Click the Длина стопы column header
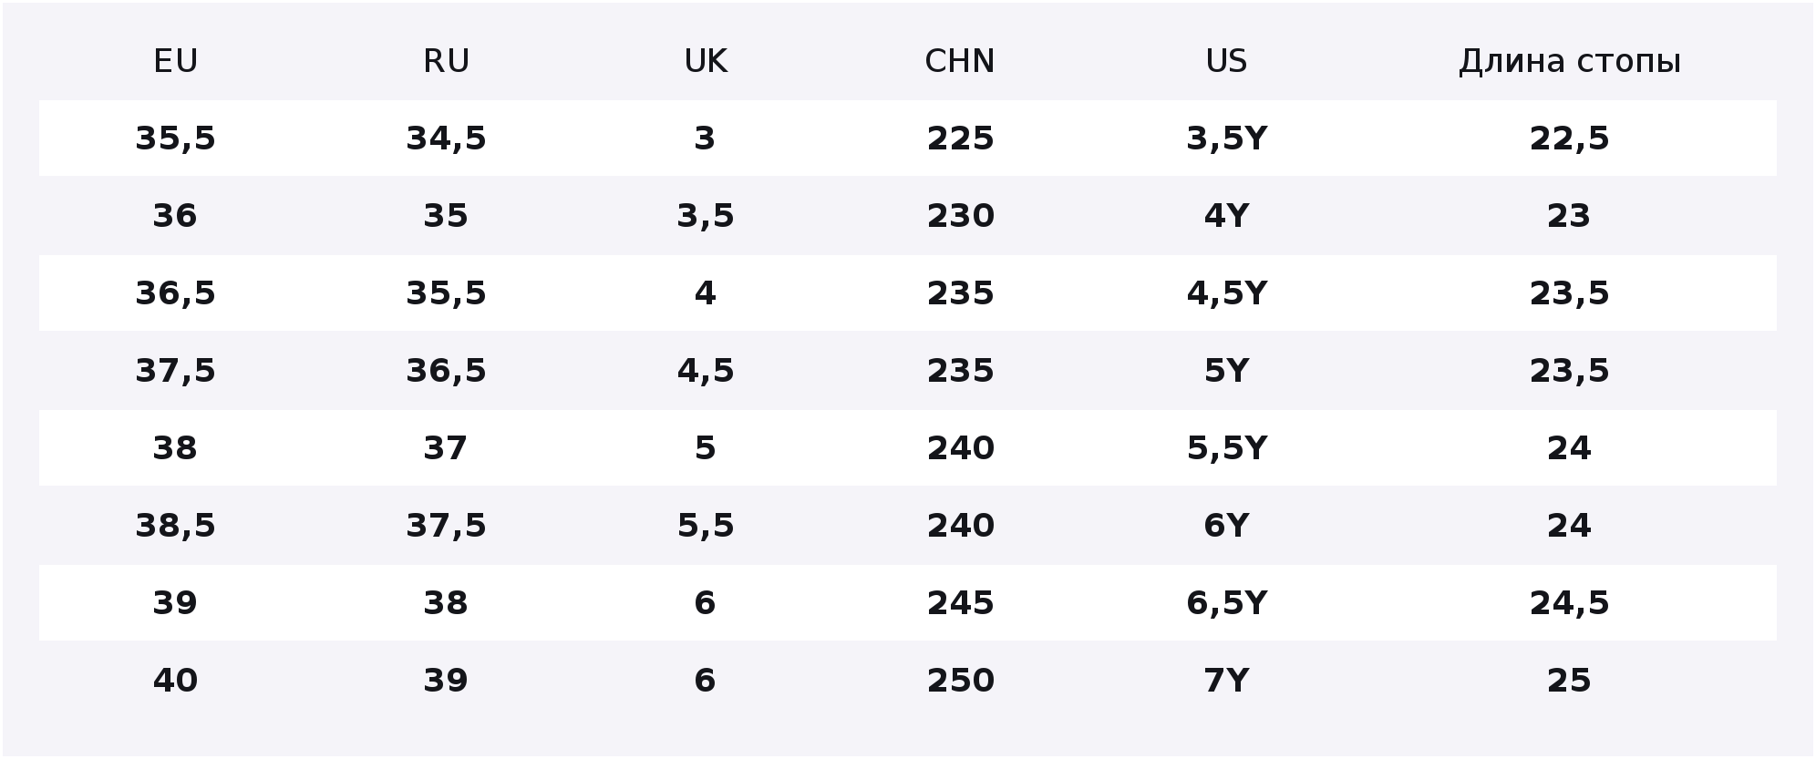The image size is (1816, 759). pos(1569,61)
